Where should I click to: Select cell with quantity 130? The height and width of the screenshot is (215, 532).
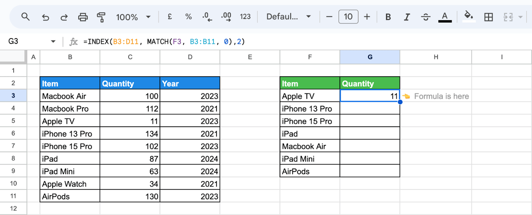point(130,196)
